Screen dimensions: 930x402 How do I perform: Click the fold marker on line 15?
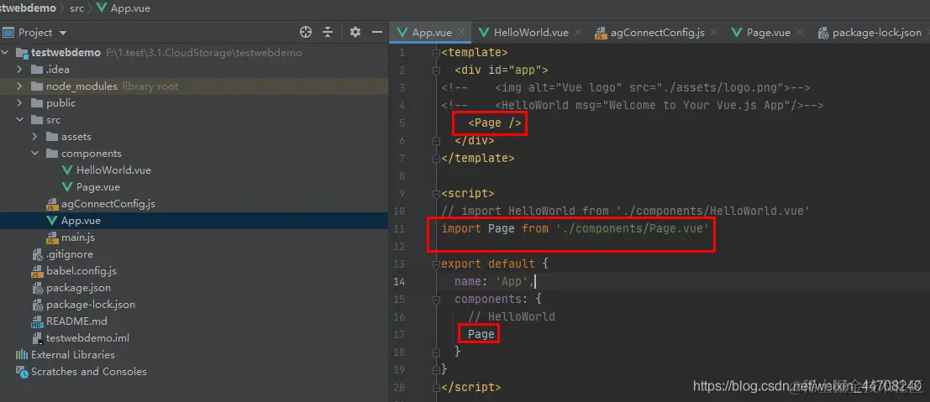(x=437, y=299)
